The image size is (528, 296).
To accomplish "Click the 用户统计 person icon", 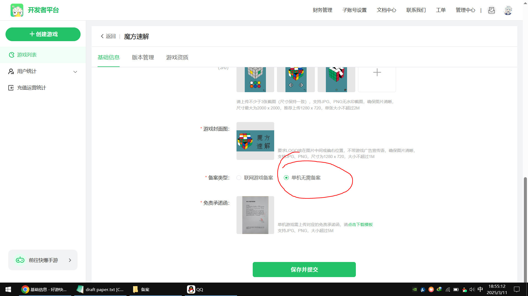I will pyautogui.click(x=11, y=71).
